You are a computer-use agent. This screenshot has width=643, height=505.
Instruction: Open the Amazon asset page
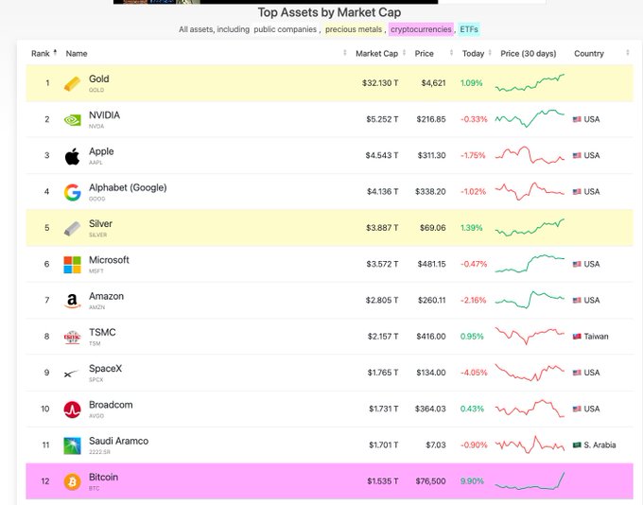(106, 296)
